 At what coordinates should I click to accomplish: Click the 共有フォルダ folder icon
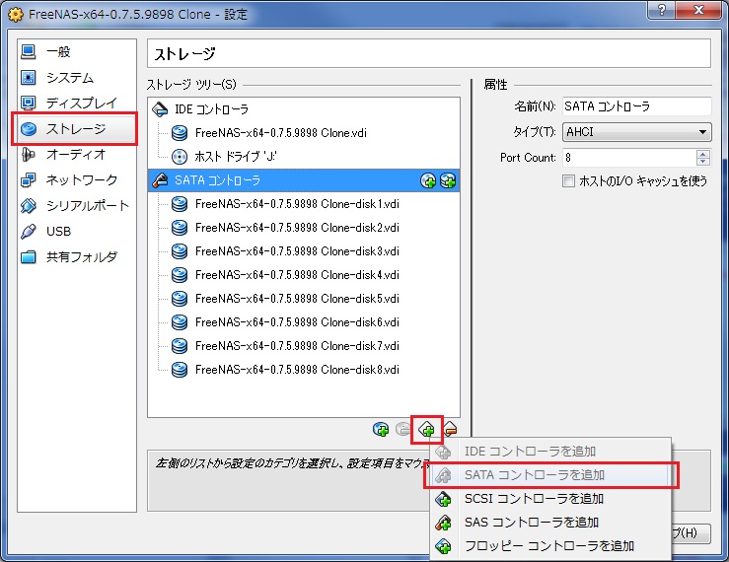pyautogui.click(x=29, y=256)
